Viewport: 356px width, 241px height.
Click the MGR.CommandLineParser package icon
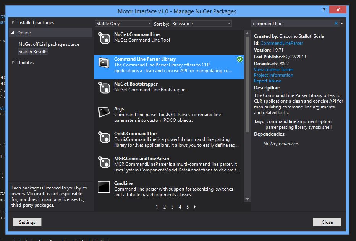[x=104, y=162]
